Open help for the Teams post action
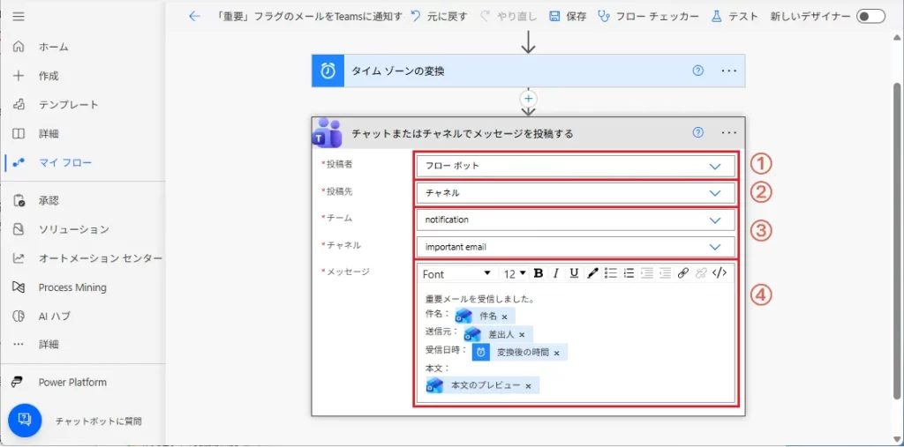The width and height of the screenshot is (904, 447). tap(698, 133)
